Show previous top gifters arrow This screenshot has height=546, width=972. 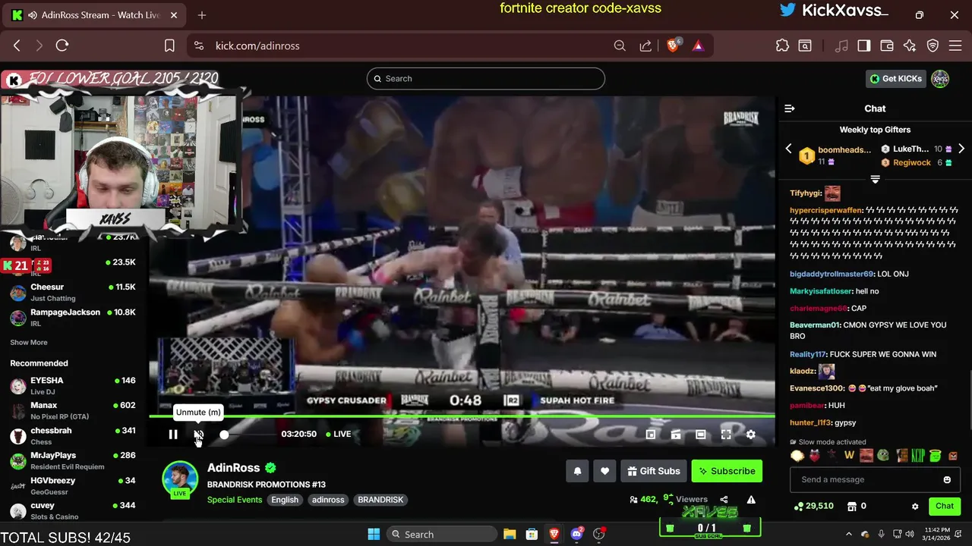(788, 149)
